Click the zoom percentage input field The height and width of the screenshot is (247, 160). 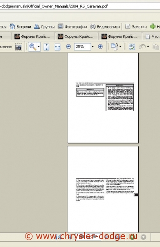click(x=82, y=47)
